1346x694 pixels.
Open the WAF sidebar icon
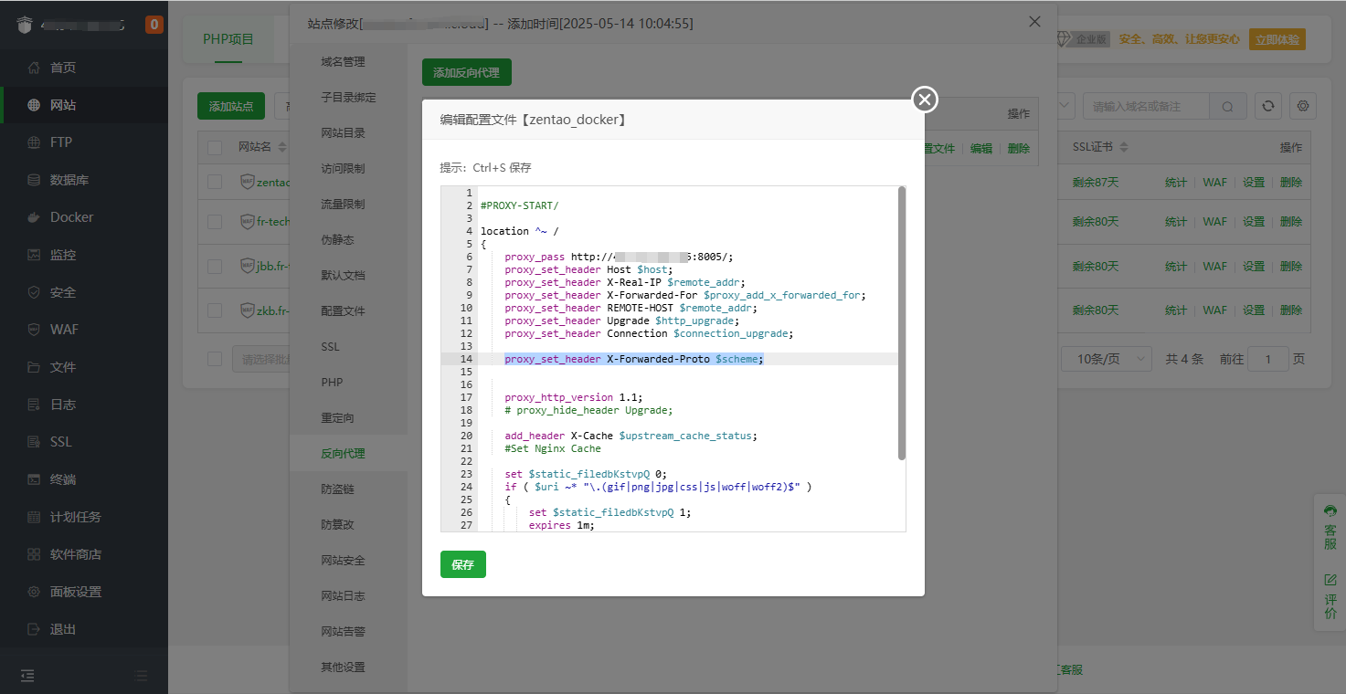[34, 330]
